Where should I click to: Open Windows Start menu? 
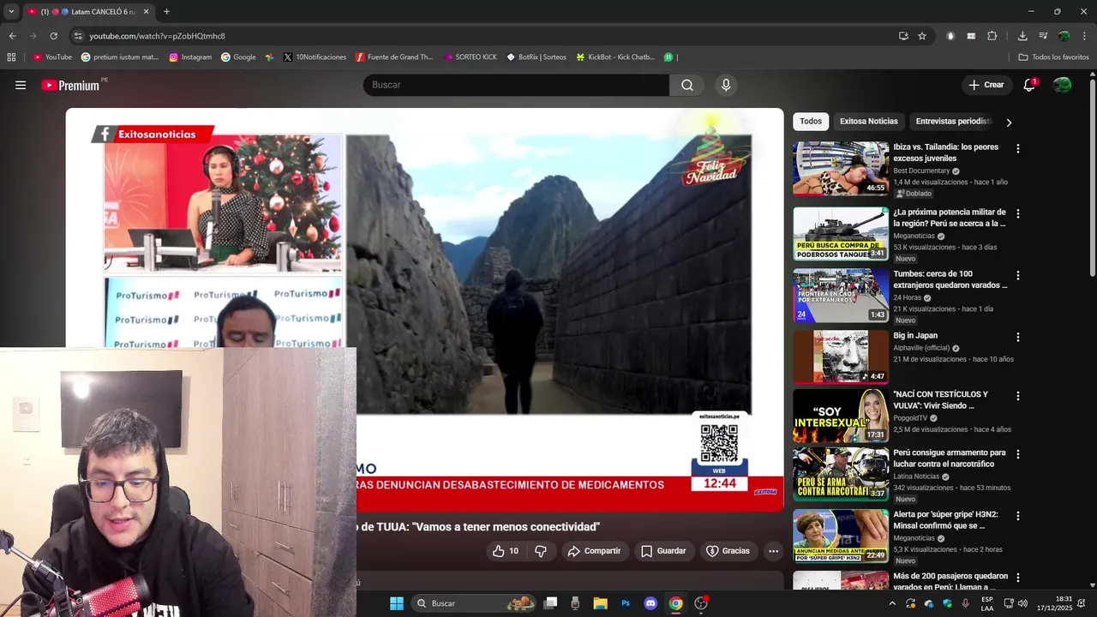tap(397, 603)
